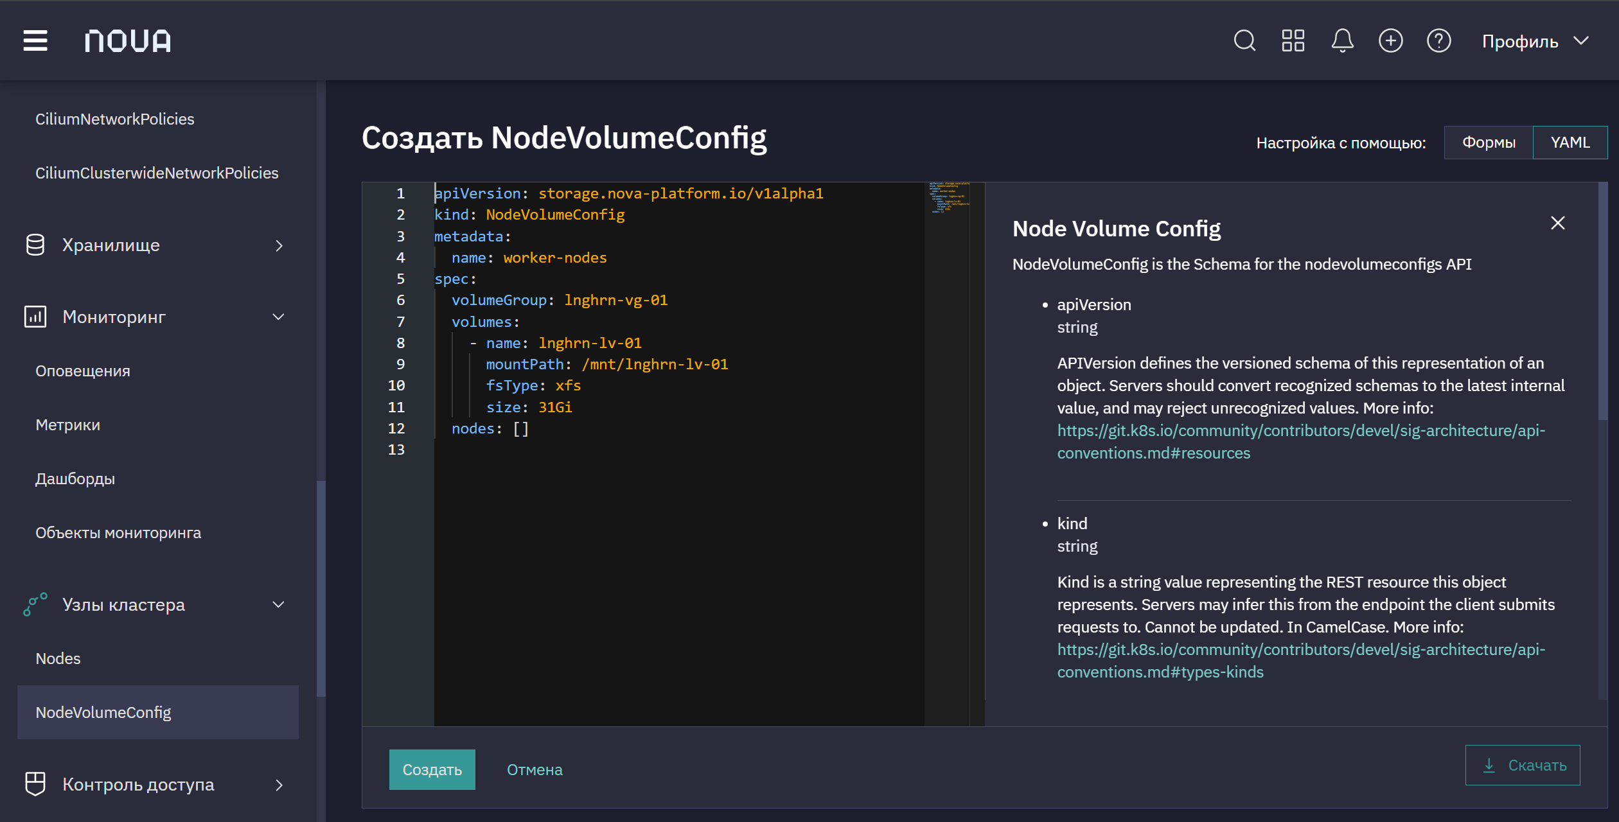Viewport: 1619px width, 822px height.
Task: Open Объекты мониторинга menu item
Action: point(118,532)
